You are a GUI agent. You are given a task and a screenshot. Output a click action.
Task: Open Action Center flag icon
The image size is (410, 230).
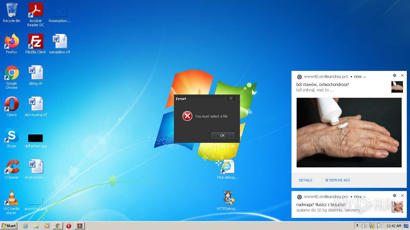click(379, 226)
